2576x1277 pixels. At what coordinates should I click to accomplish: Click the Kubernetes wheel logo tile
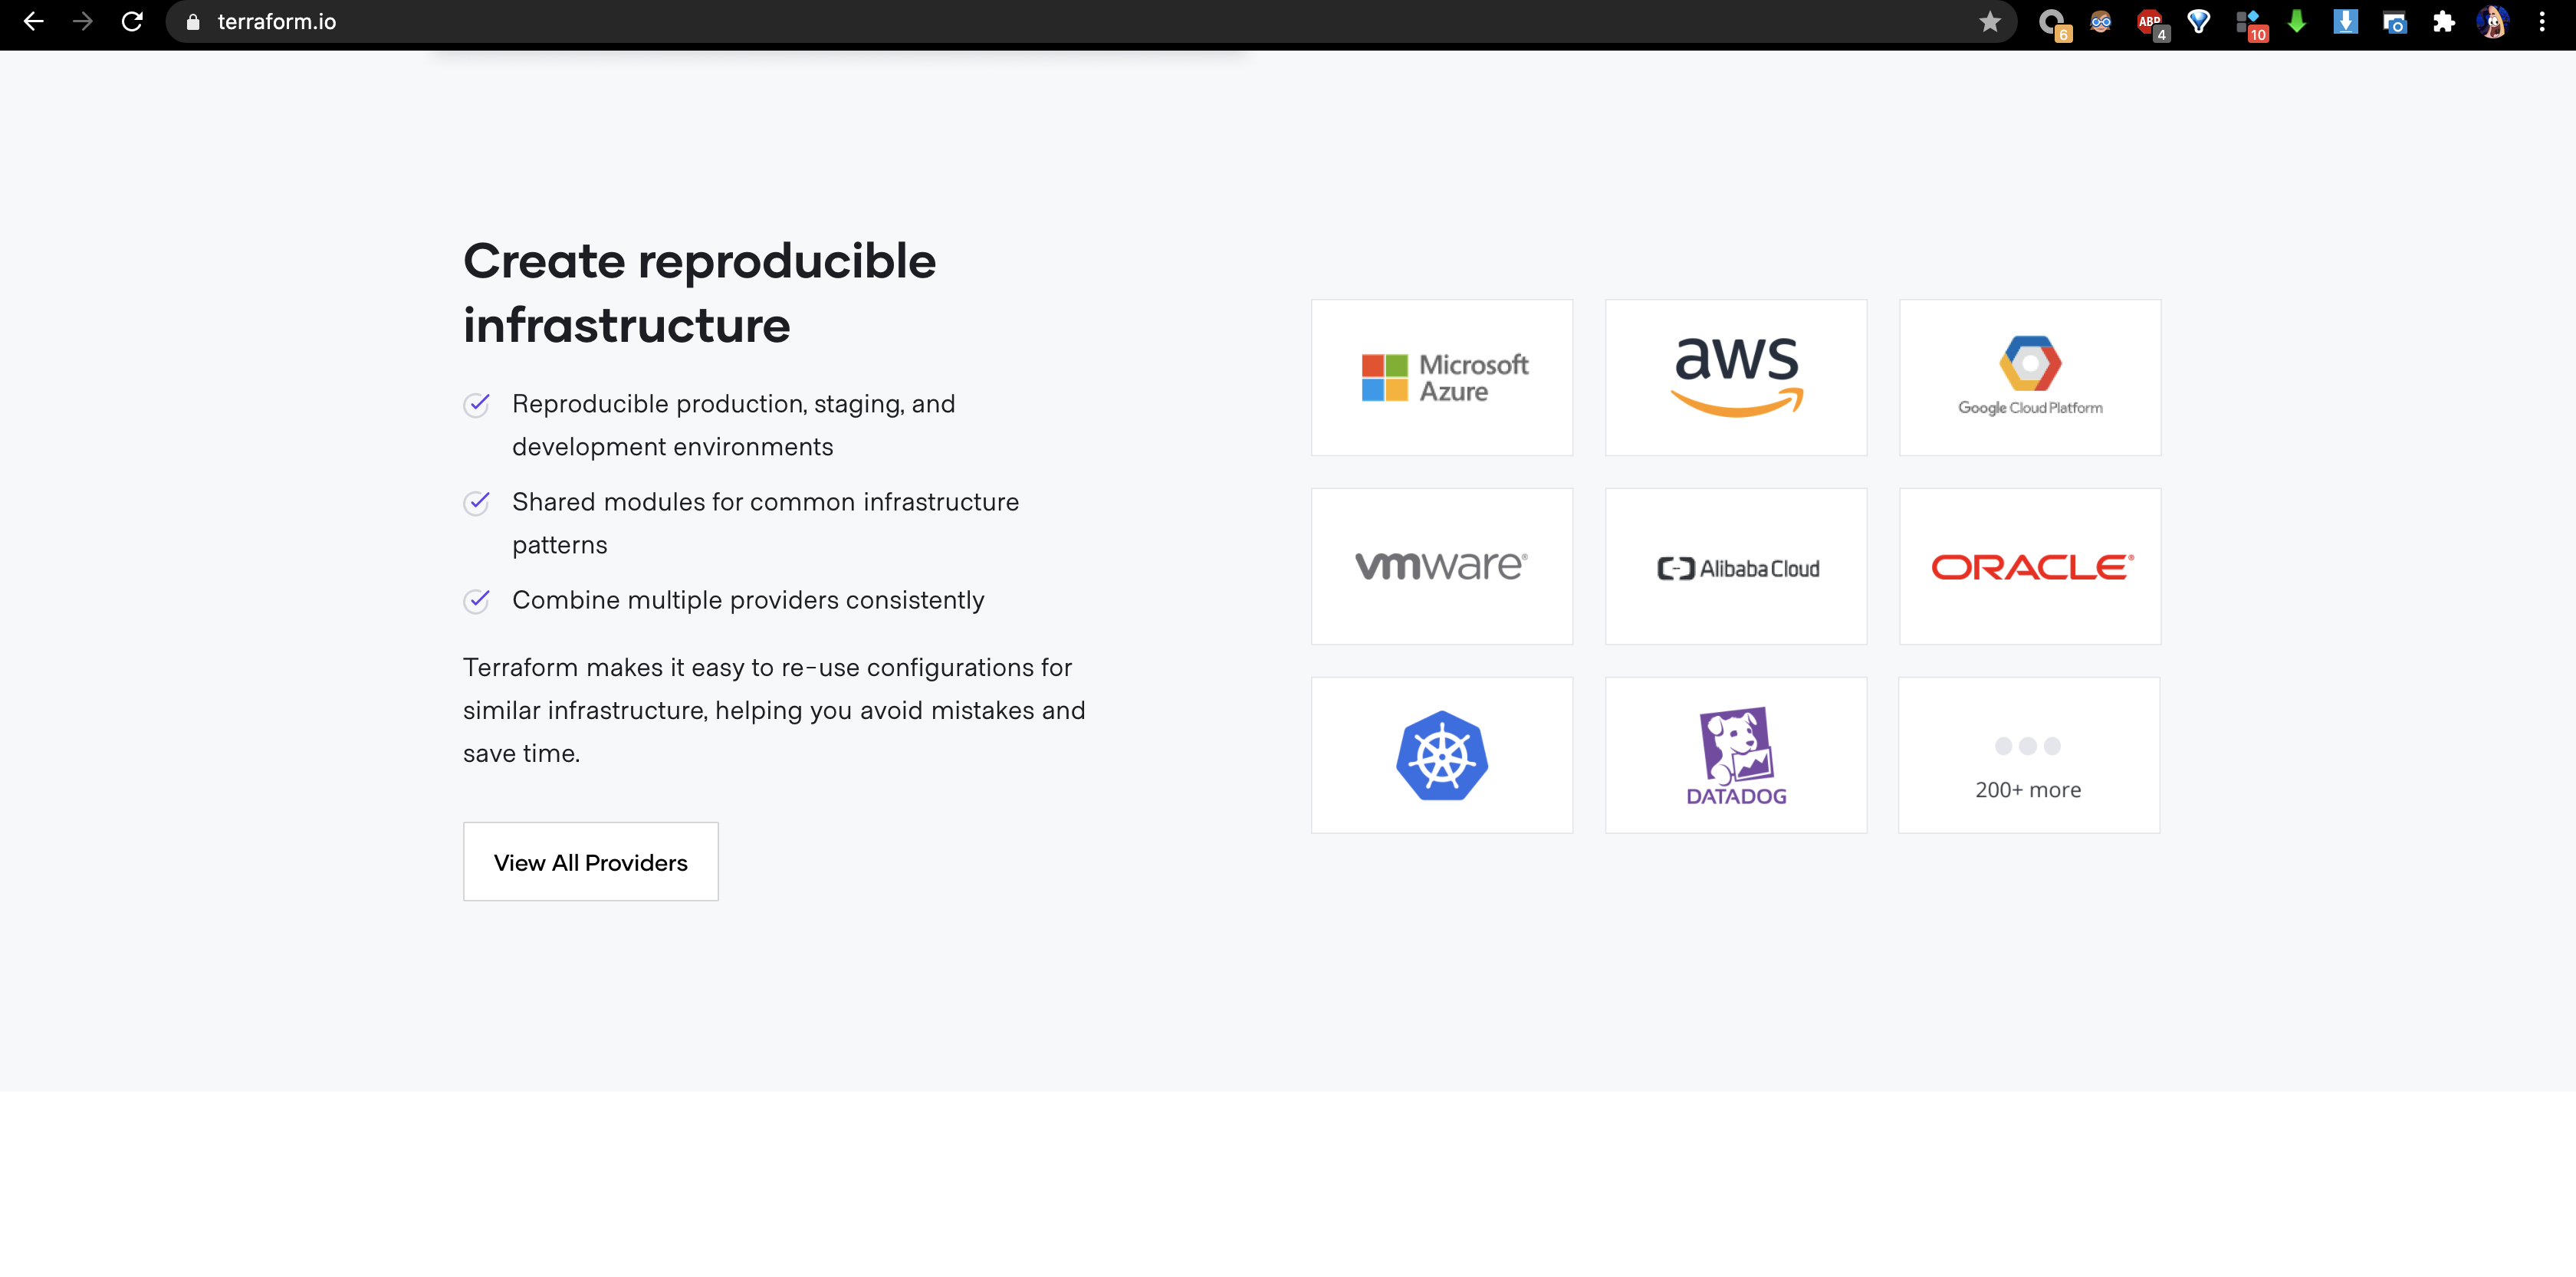(x=1441, y=755)
